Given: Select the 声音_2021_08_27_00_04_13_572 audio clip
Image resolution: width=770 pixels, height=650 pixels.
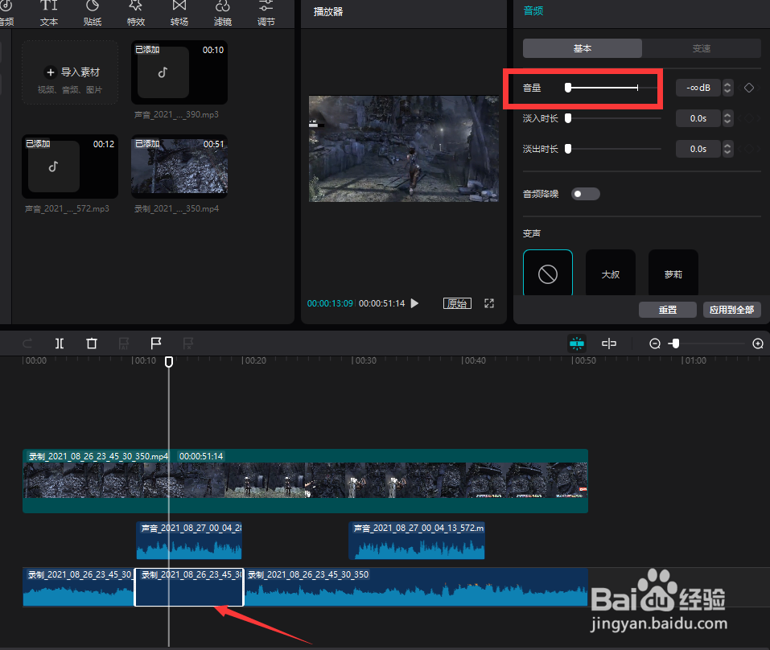Looking at the screenshot, I should coord(417,541).
